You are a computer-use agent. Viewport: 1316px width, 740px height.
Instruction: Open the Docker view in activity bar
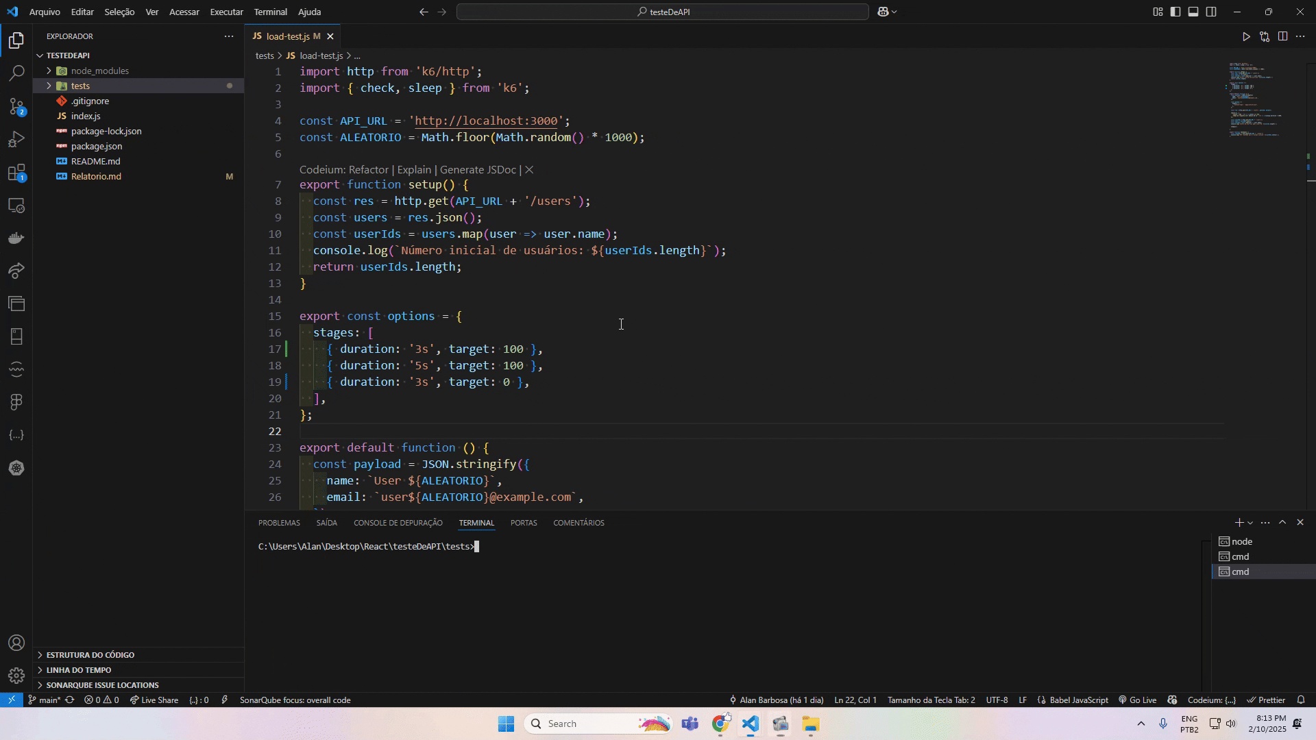(16, 238)
